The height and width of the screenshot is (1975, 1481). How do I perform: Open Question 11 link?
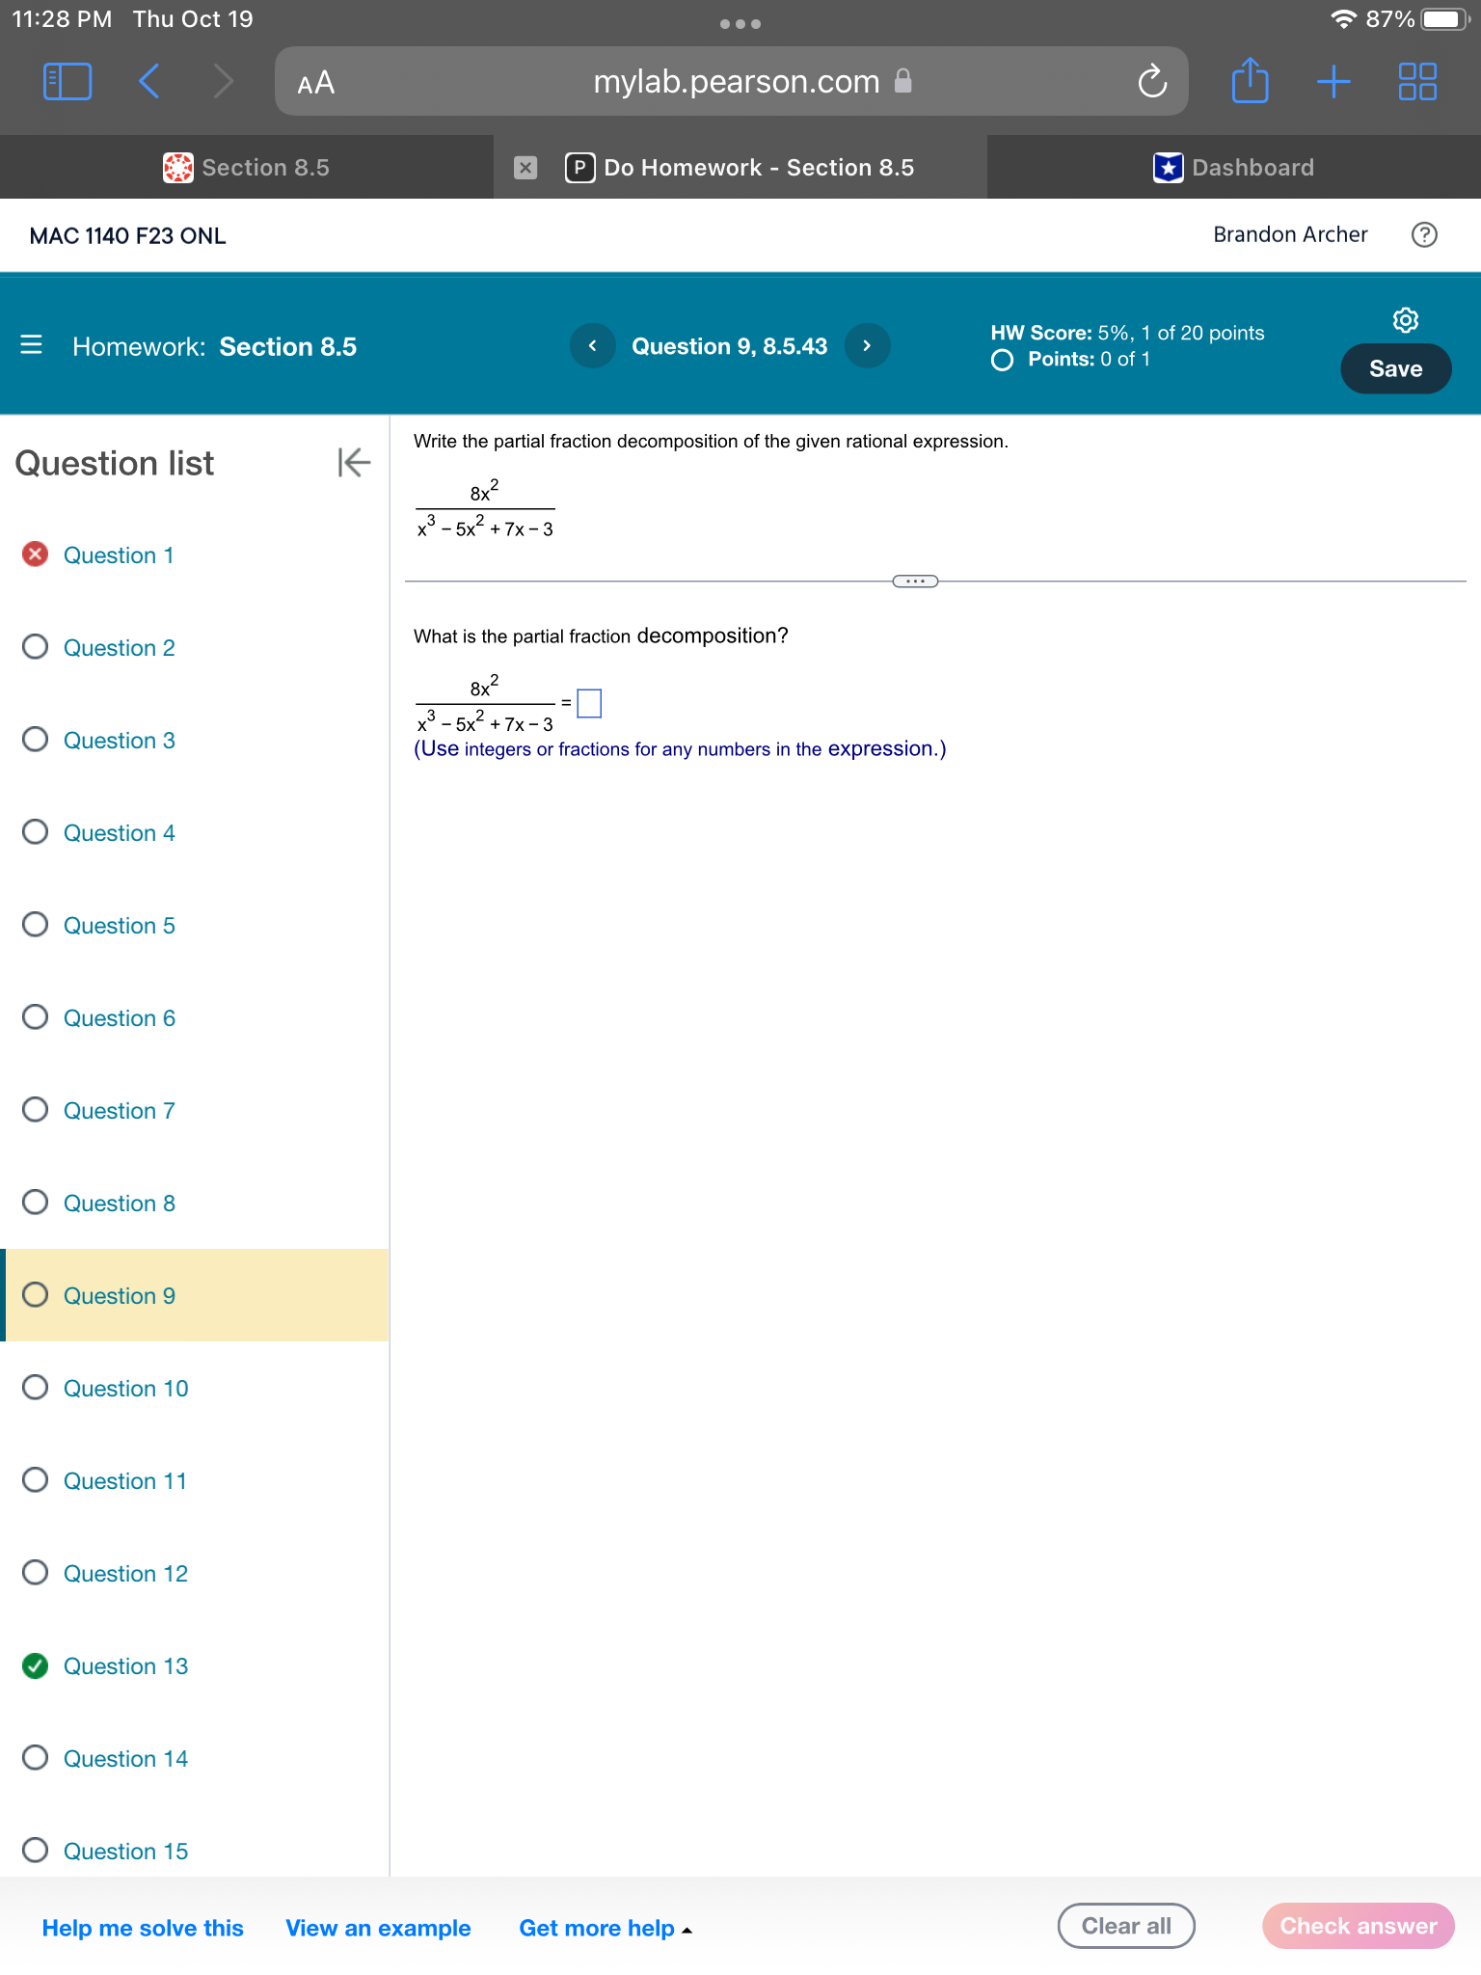click(125, 1481)
